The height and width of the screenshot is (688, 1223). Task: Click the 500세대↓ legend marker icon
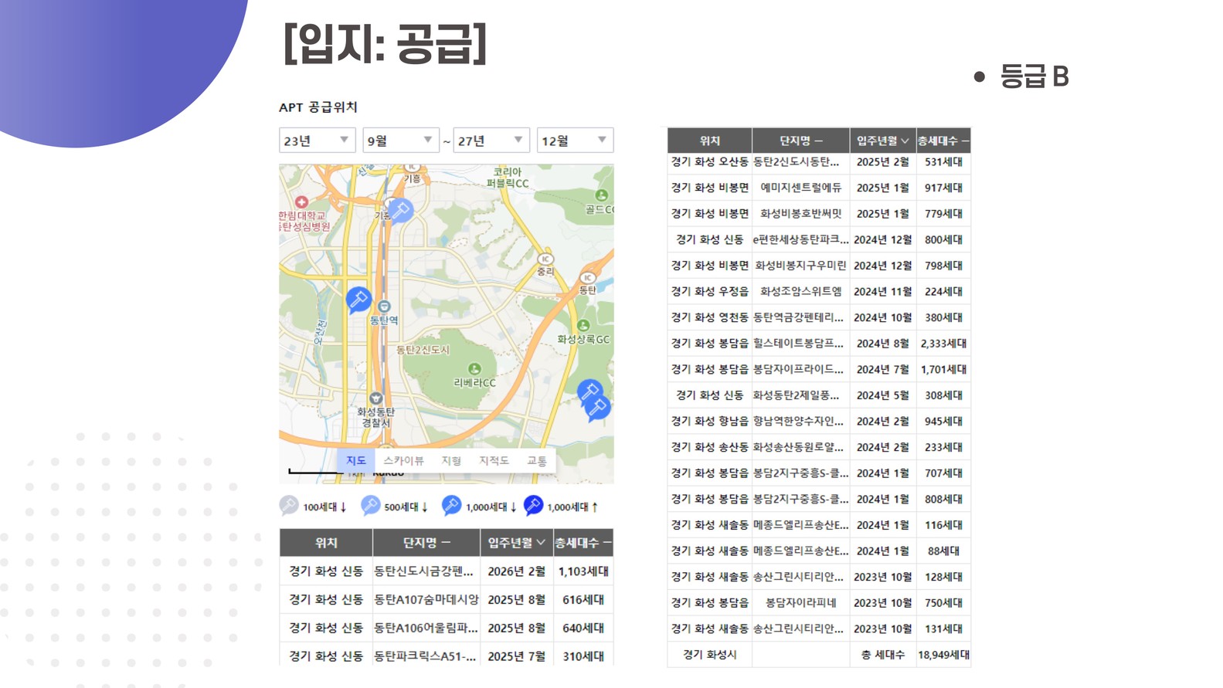coord(370,505)
